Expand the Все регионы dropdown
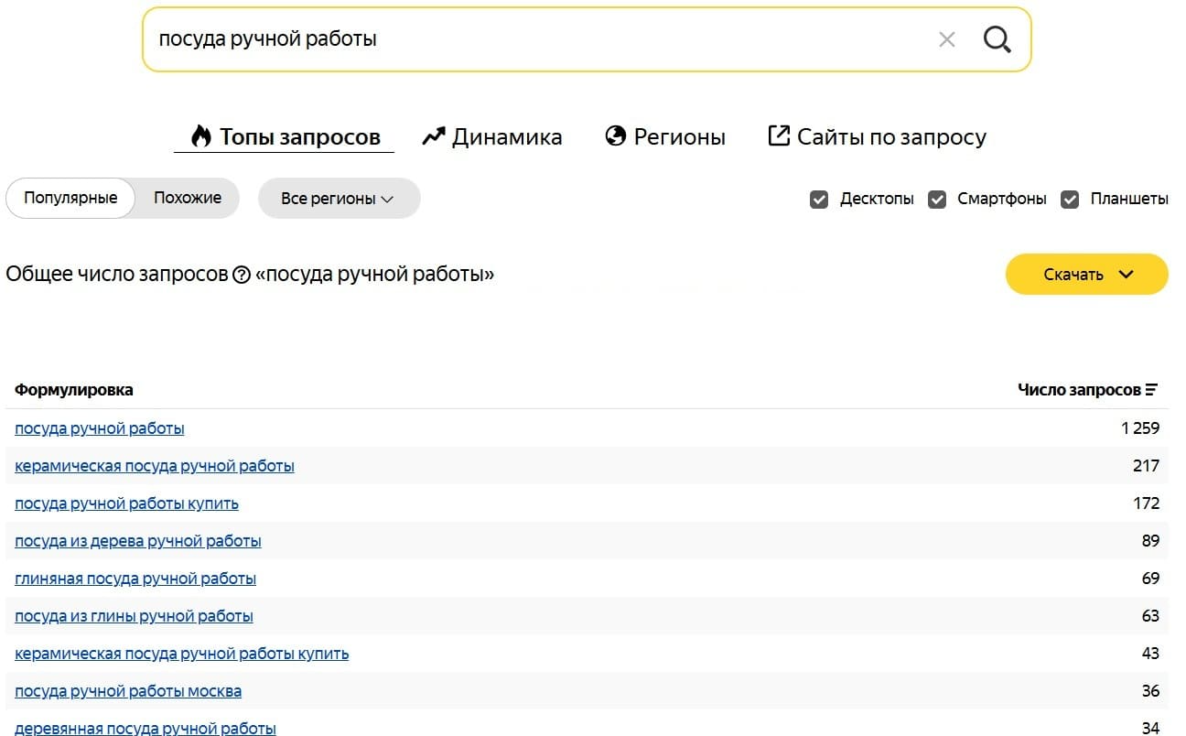Screen dimensions: 1186x736 339,199
